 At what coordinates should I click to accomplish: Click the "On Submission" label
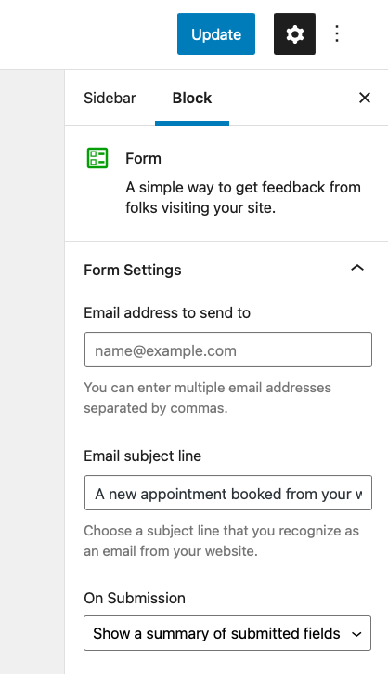[135, 598]
